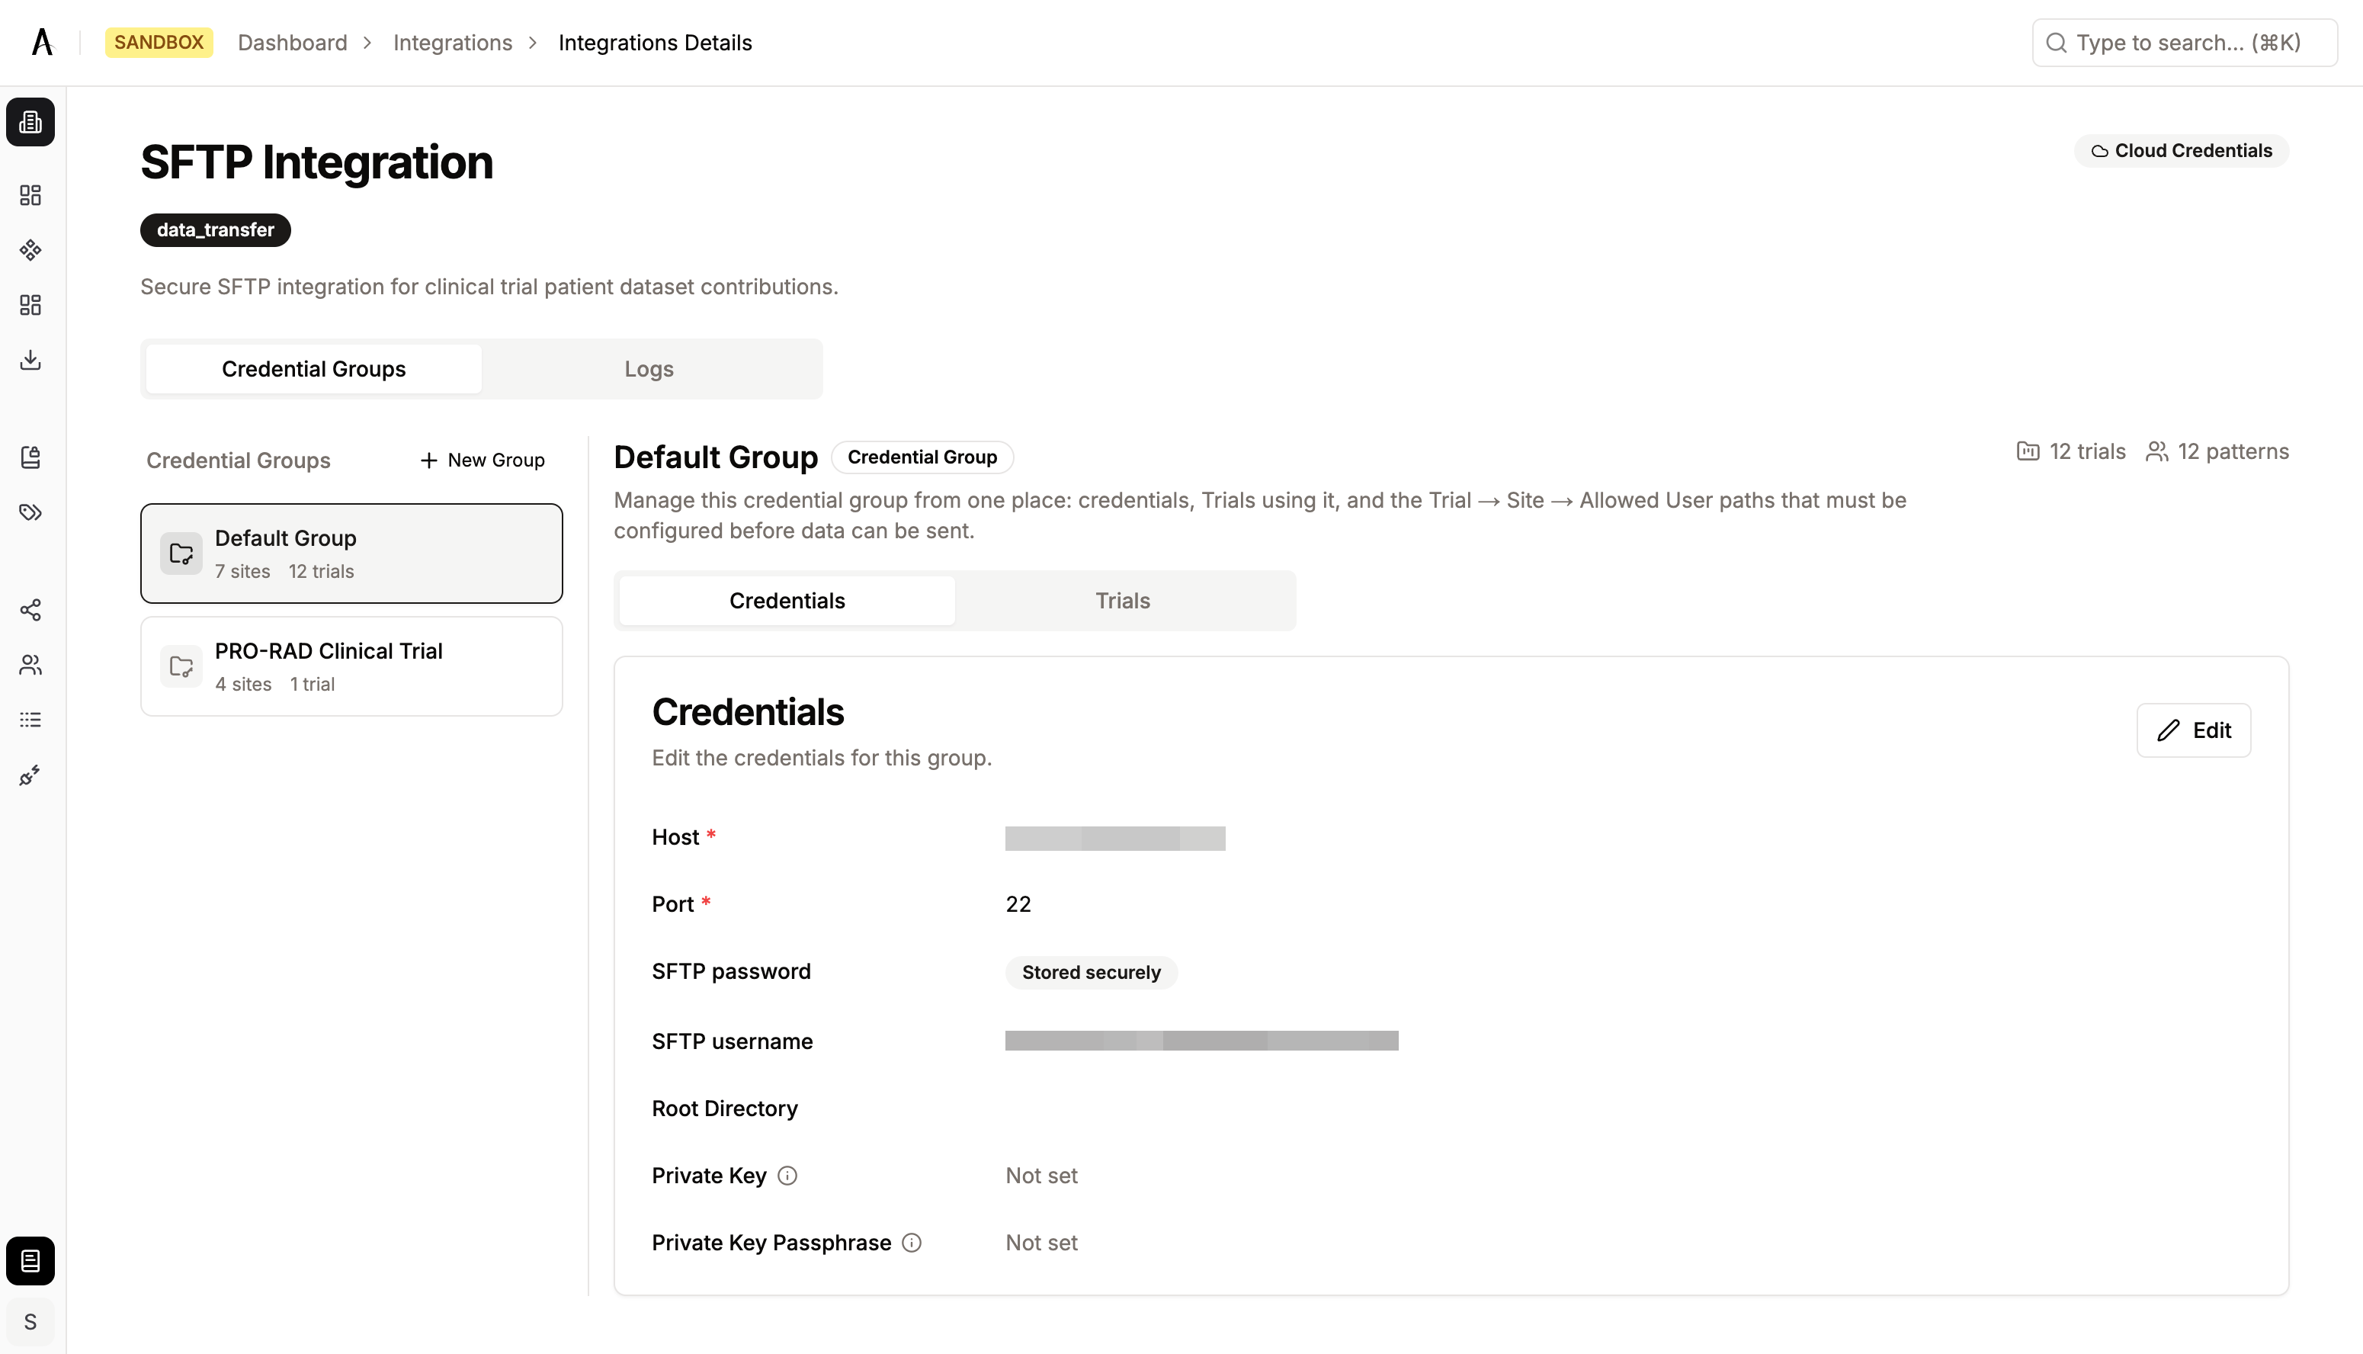Focus the 'Type to search' field
Image resolution: width=2363 pixels, height=1354 pixels.
click(x=2185, y=43)
